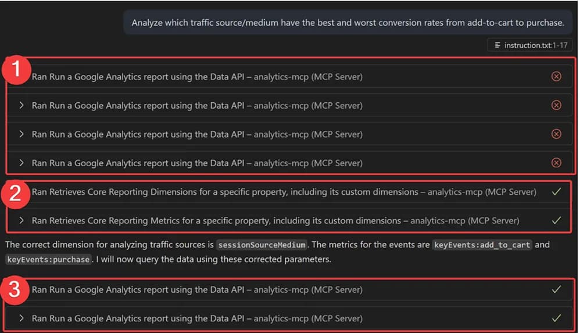The width and height of the screenshot is (580, 333).
Task: Click the checkmark on the last Analytics report call
Action: click(556, 318)
